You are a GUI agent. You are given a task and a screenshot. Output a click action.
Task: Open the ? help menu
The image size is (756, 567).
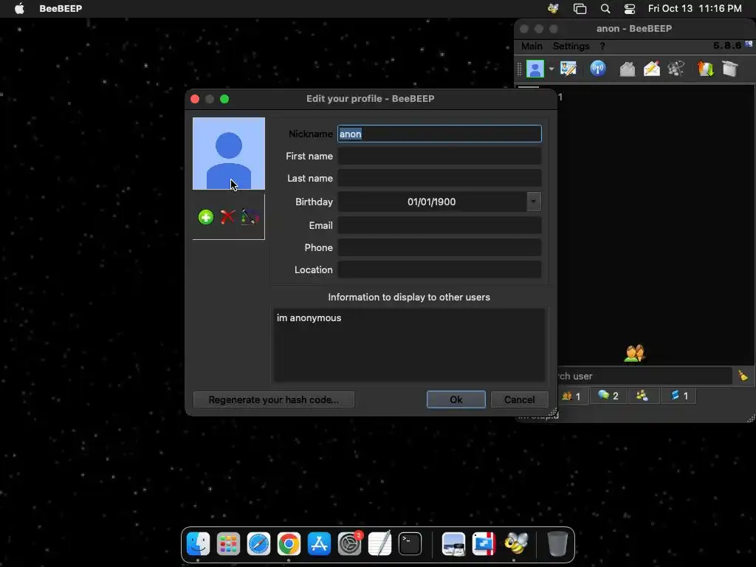click(x=602, y=47)
